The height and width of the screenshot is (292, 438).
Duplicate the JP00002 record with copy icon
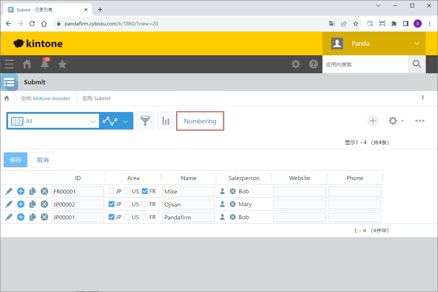pyautogui.click(x=32, y=204)
